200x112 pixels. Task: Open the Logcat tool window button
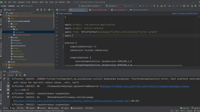65,108
